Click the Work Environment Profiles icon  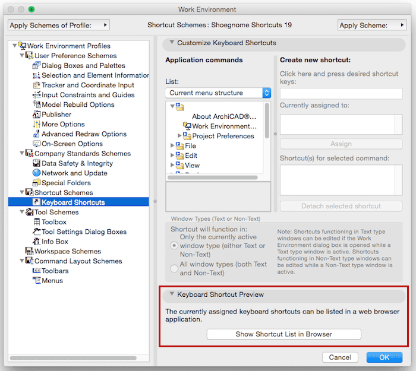tap(22, 46)
